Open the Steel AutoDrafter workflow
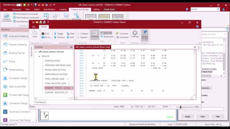The height and width of the screenshot is (129, 230). pos(14,87)
